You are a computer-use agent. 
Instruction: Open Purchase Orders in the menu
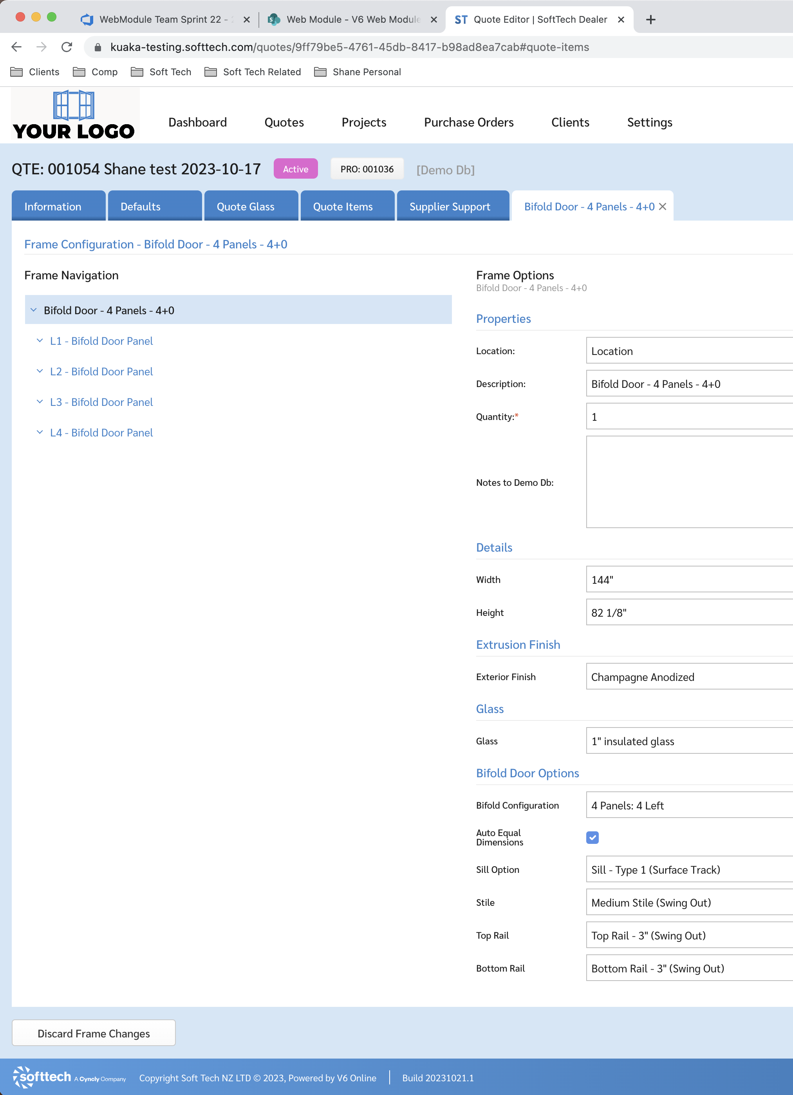(x=468, y=122)
